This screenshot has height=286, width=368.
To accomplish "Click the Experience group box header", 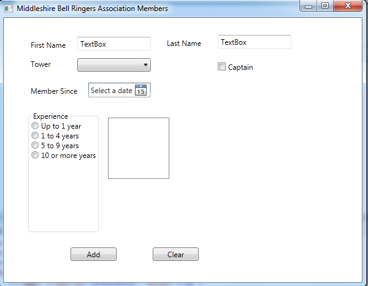I will coord(50,116).
